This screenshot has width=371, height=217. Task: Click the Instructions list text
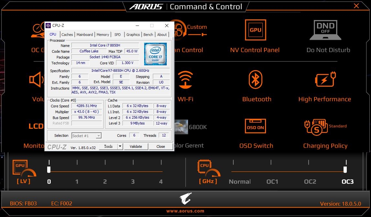[121, 90]
